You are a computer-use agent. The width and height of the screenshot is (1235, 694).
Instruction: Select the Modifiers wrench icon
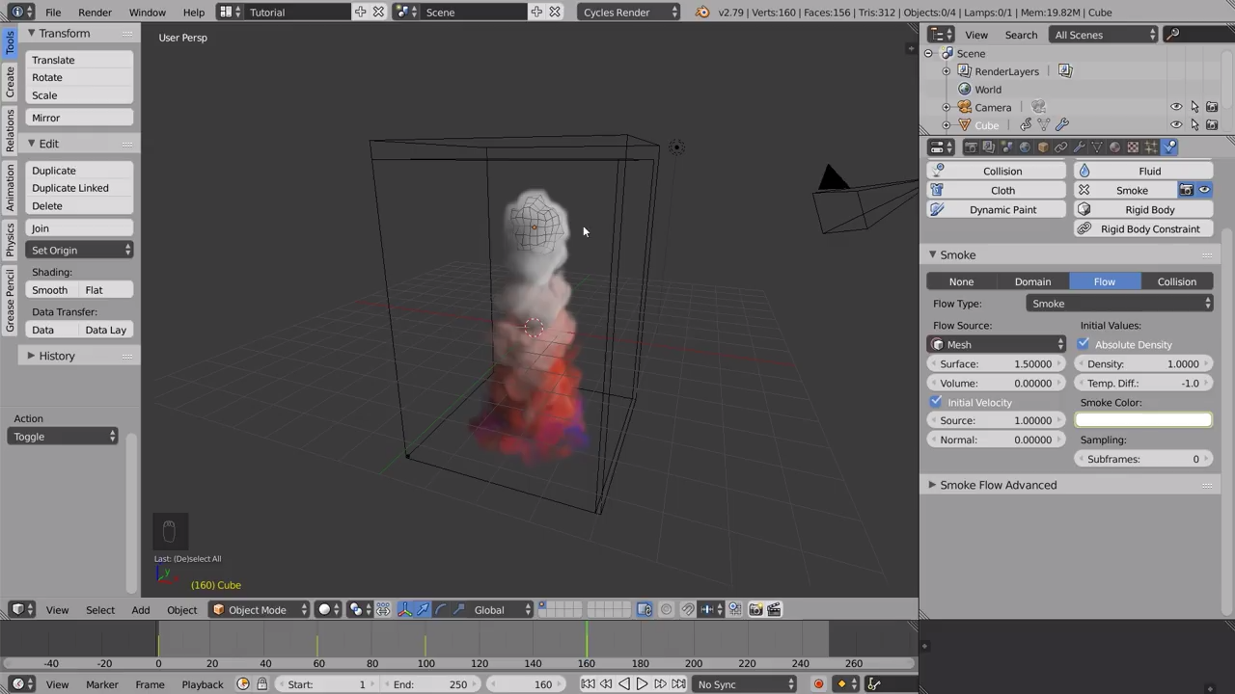coord(1079,147)
